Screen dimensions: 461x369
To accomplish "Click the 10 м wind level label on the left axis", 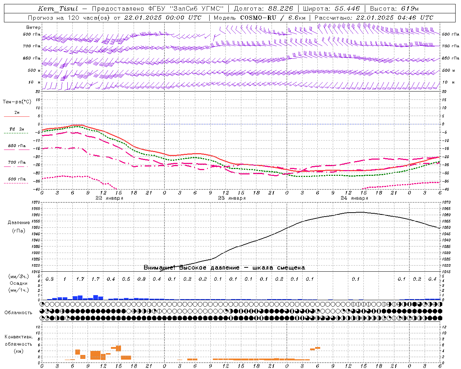I will pos(34,82).
